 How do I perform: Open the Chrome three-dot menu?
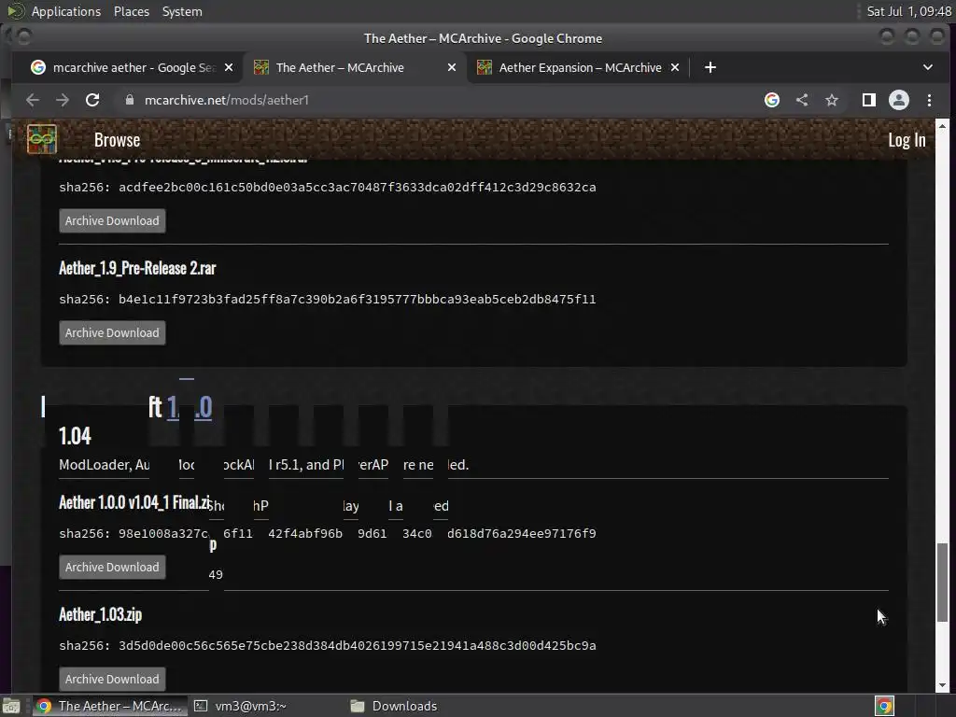[x=929, y=100]
